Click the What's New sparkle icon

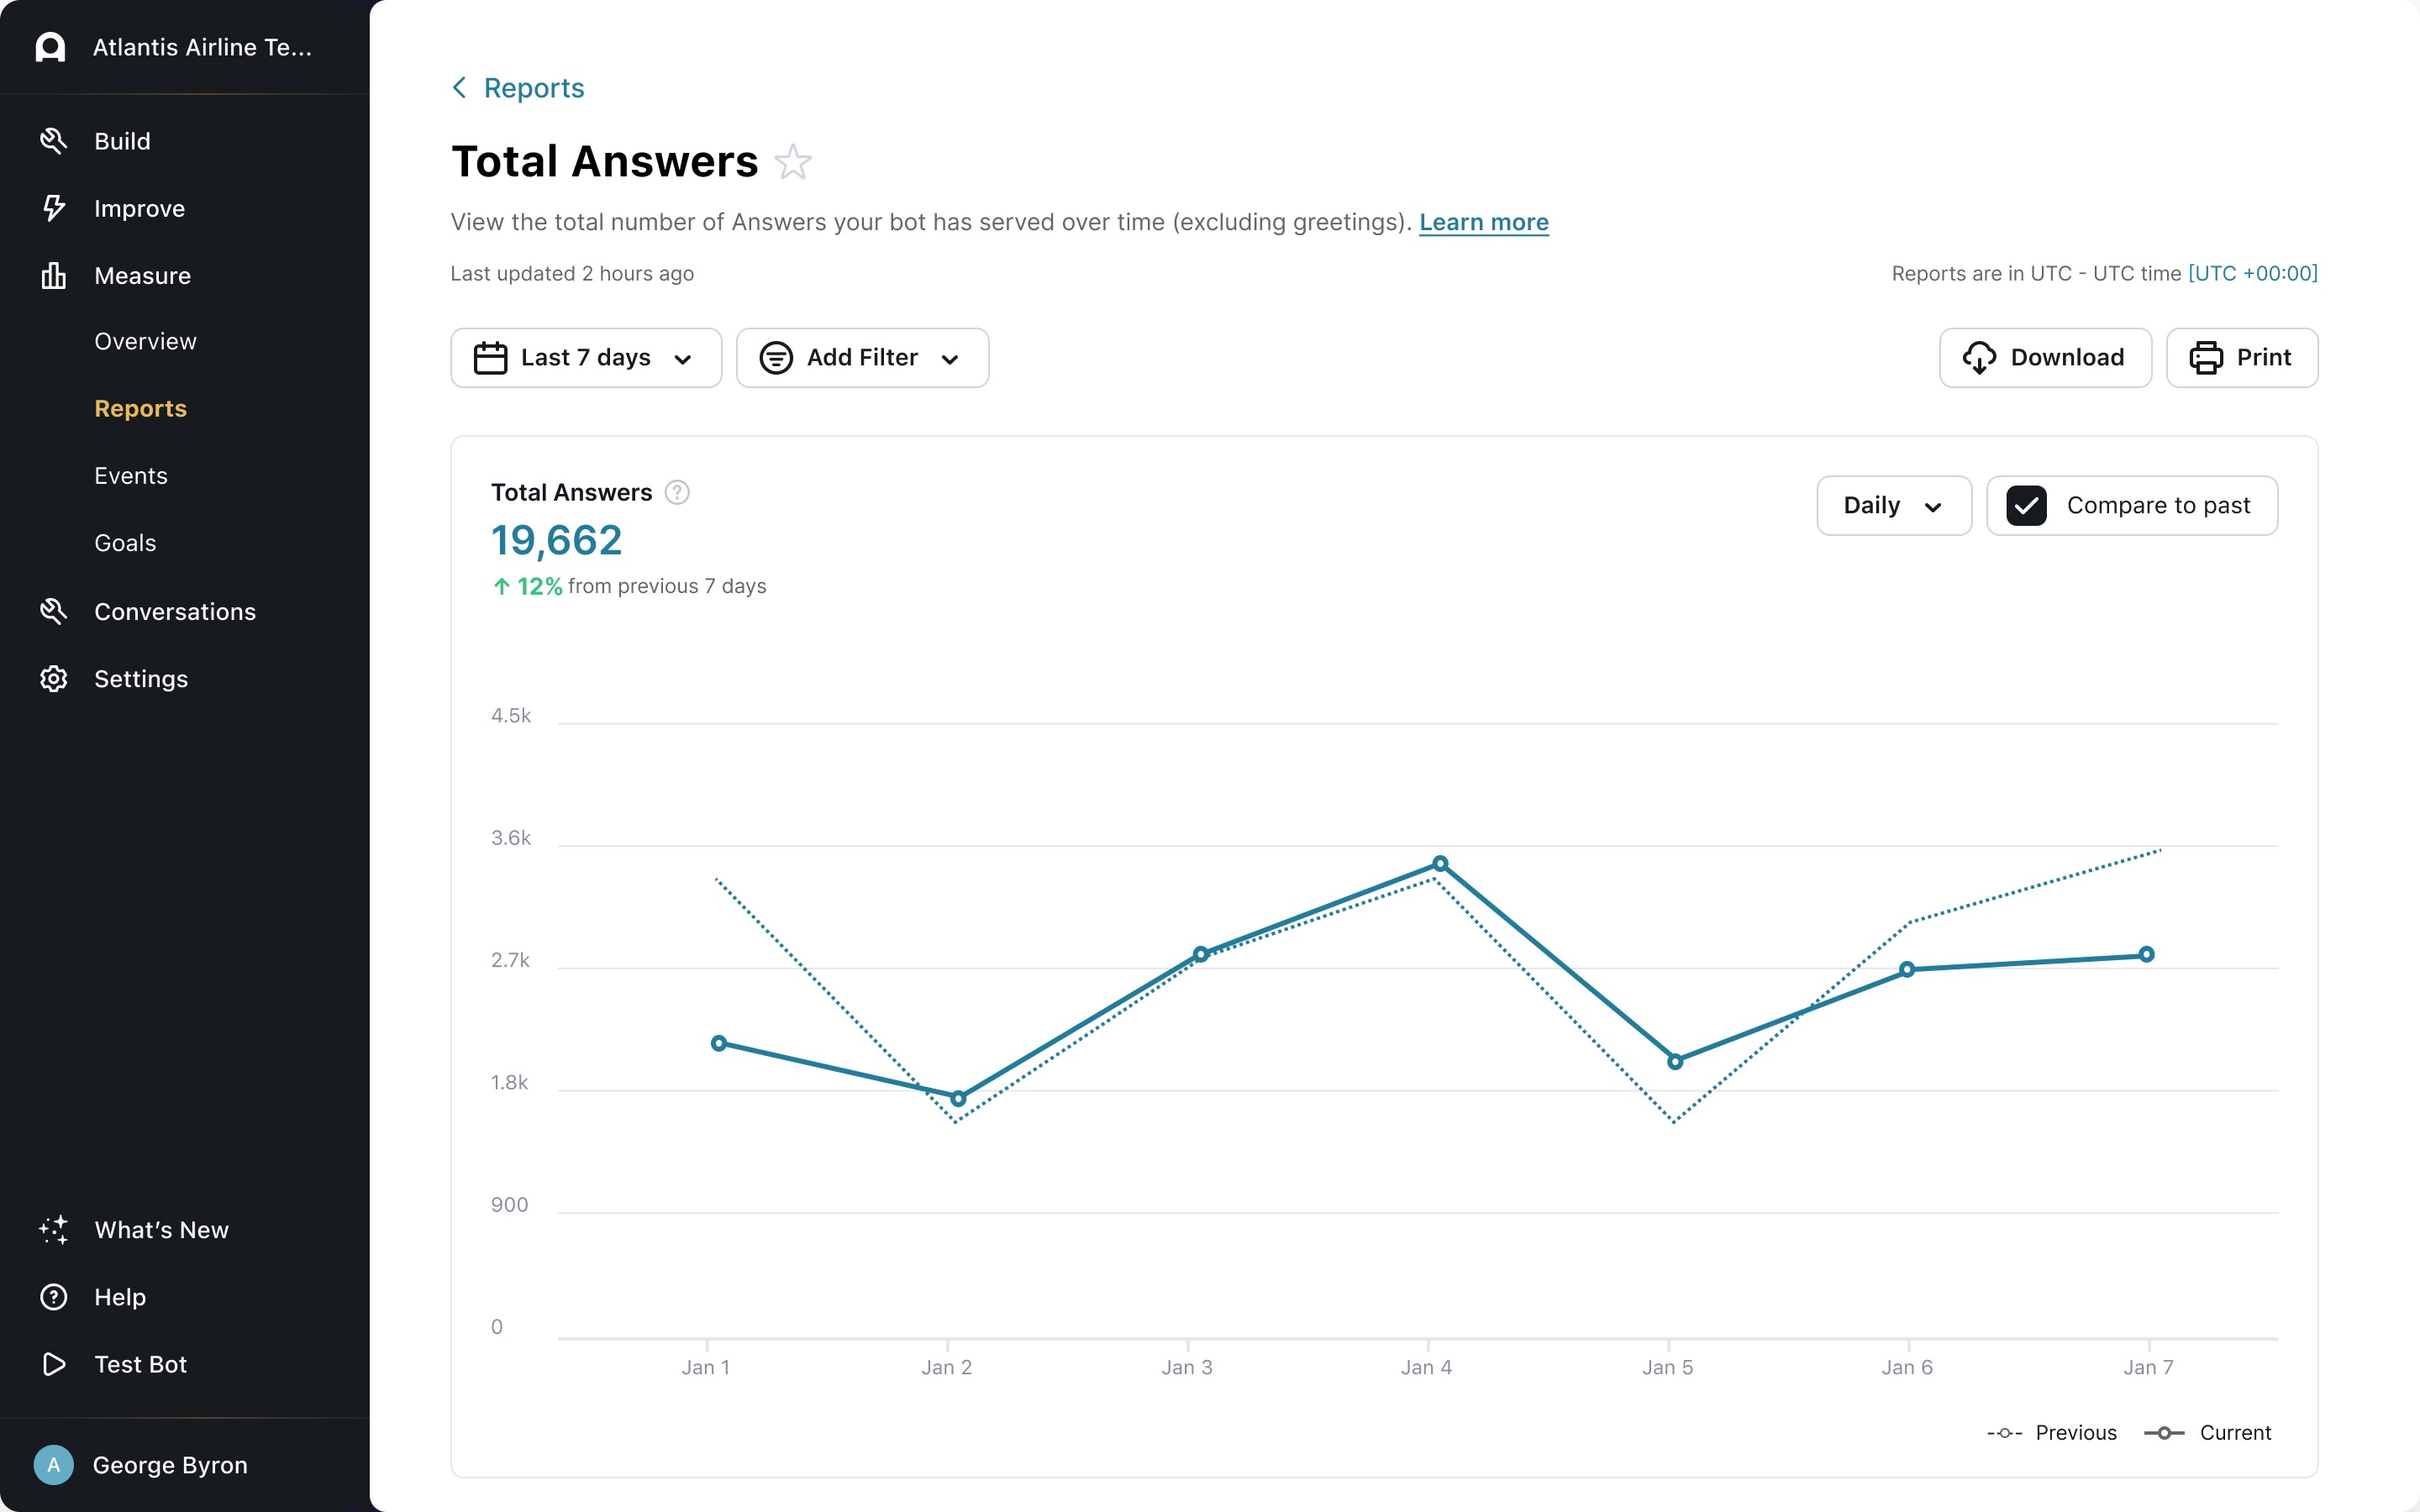53,1230
